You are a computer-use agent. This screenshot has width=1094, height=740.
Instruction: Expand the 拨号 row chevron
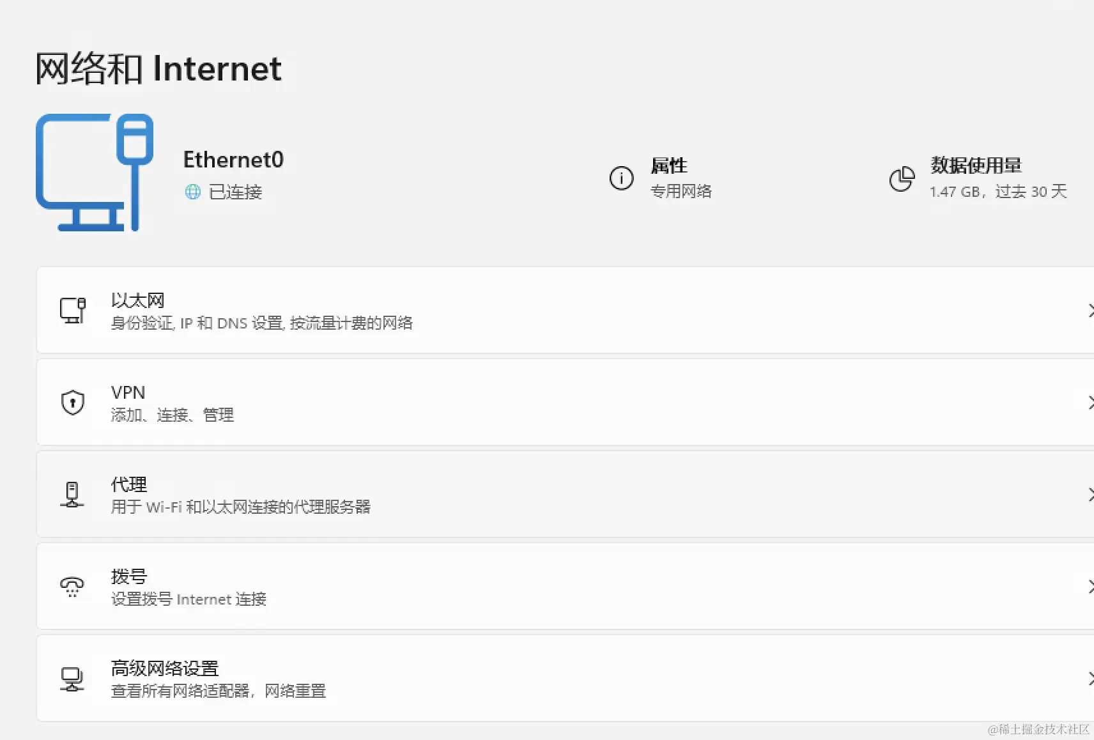tap(1090, 587)
